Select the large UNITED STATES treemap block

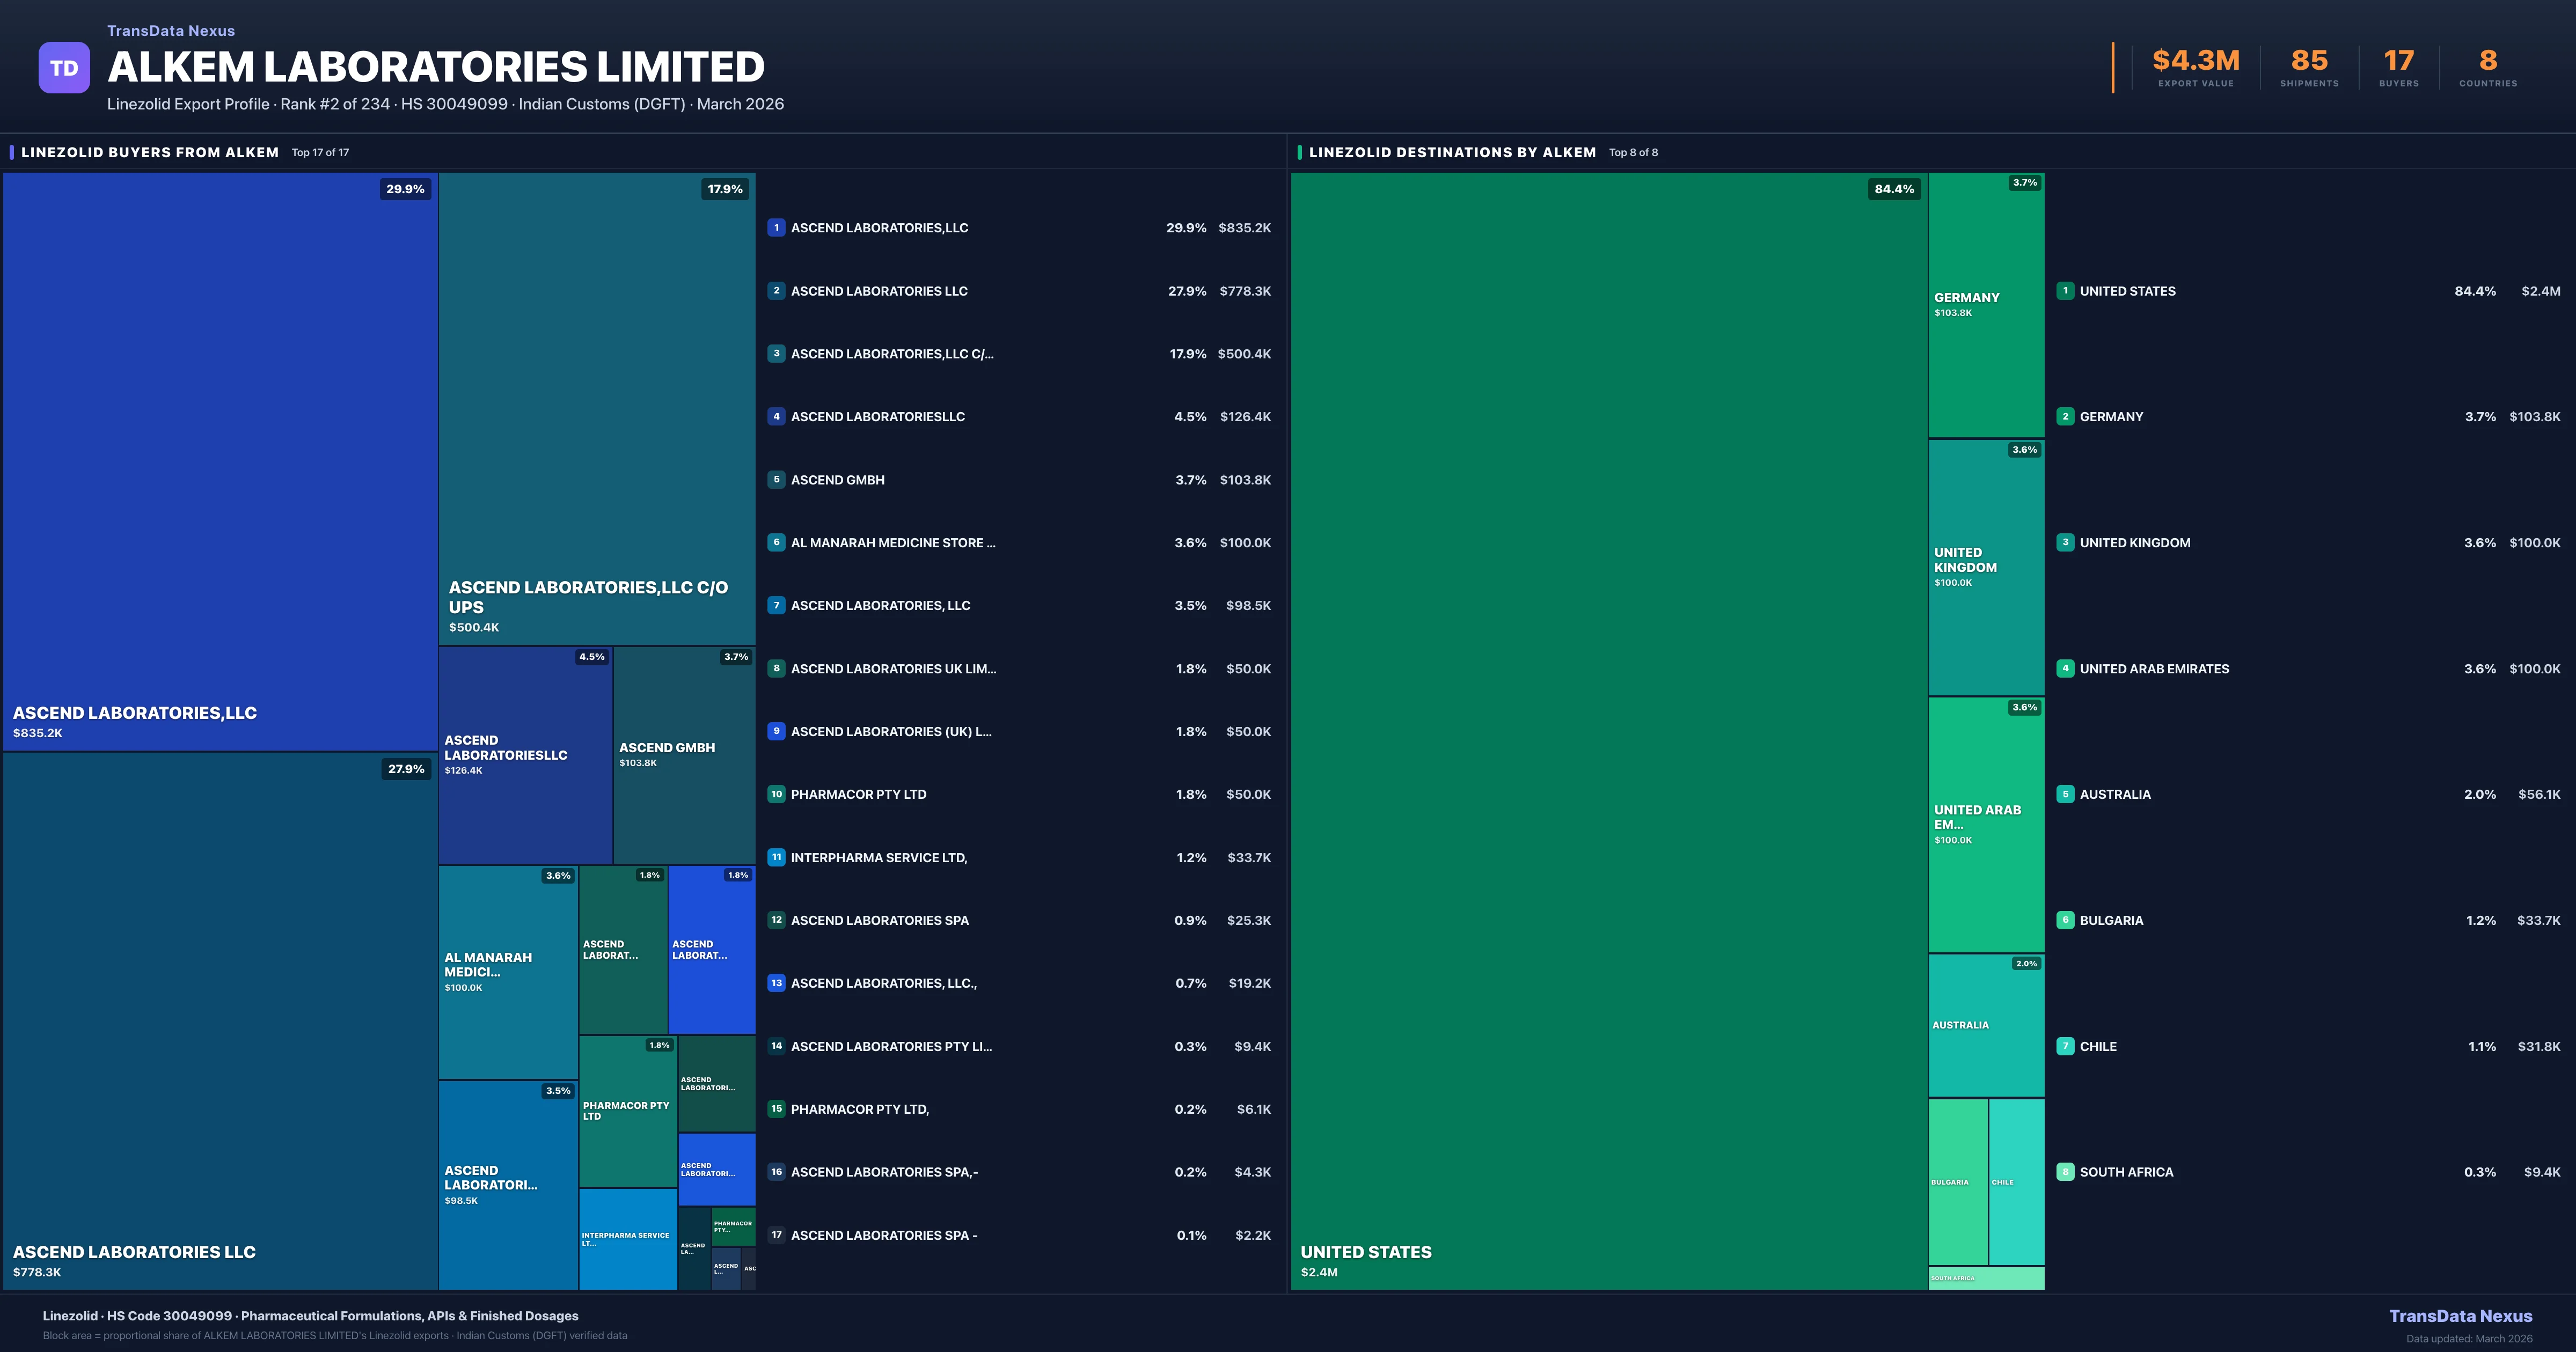[1608, 730]
